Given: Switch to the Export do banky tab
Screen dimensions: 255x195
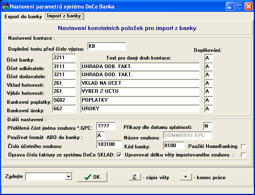Looking at the screenshot, I should pyautogui.click(x=23, y=17).
